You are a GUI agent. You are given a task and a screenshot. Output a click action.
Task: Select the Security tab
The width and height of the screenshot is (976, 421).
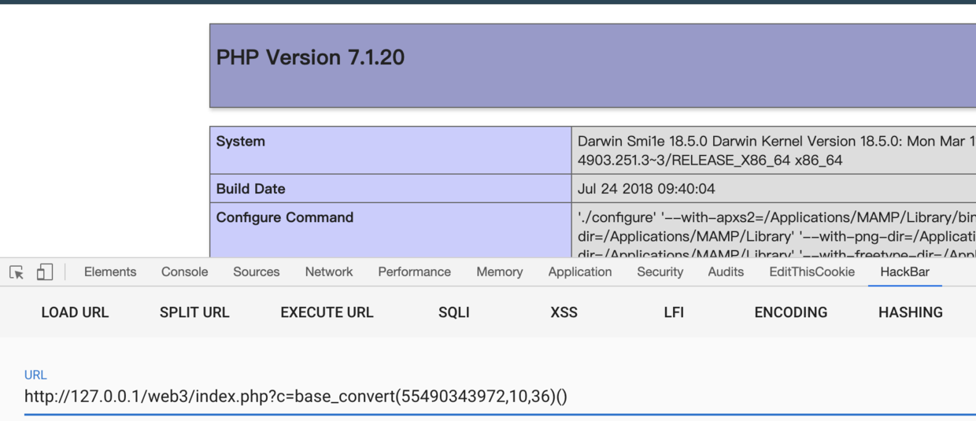[x=660, y=271]
